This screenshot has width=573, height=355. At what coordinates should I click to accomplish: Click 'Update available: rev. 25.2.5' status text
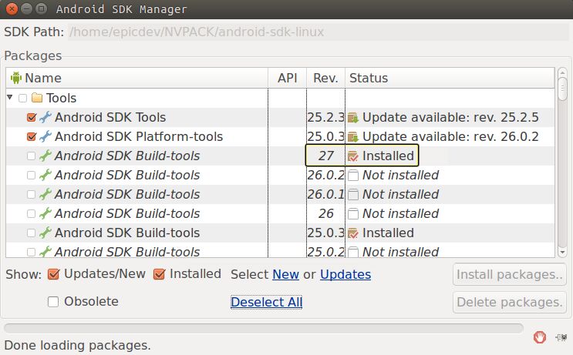[x=450, y=118]
